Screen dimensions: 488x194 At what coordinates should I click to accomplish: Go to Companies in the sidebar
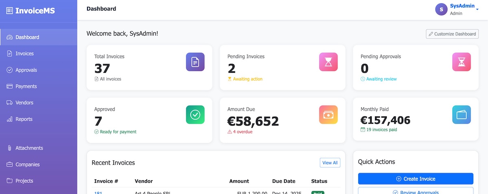pyautogui.click(x=27, y=165)
